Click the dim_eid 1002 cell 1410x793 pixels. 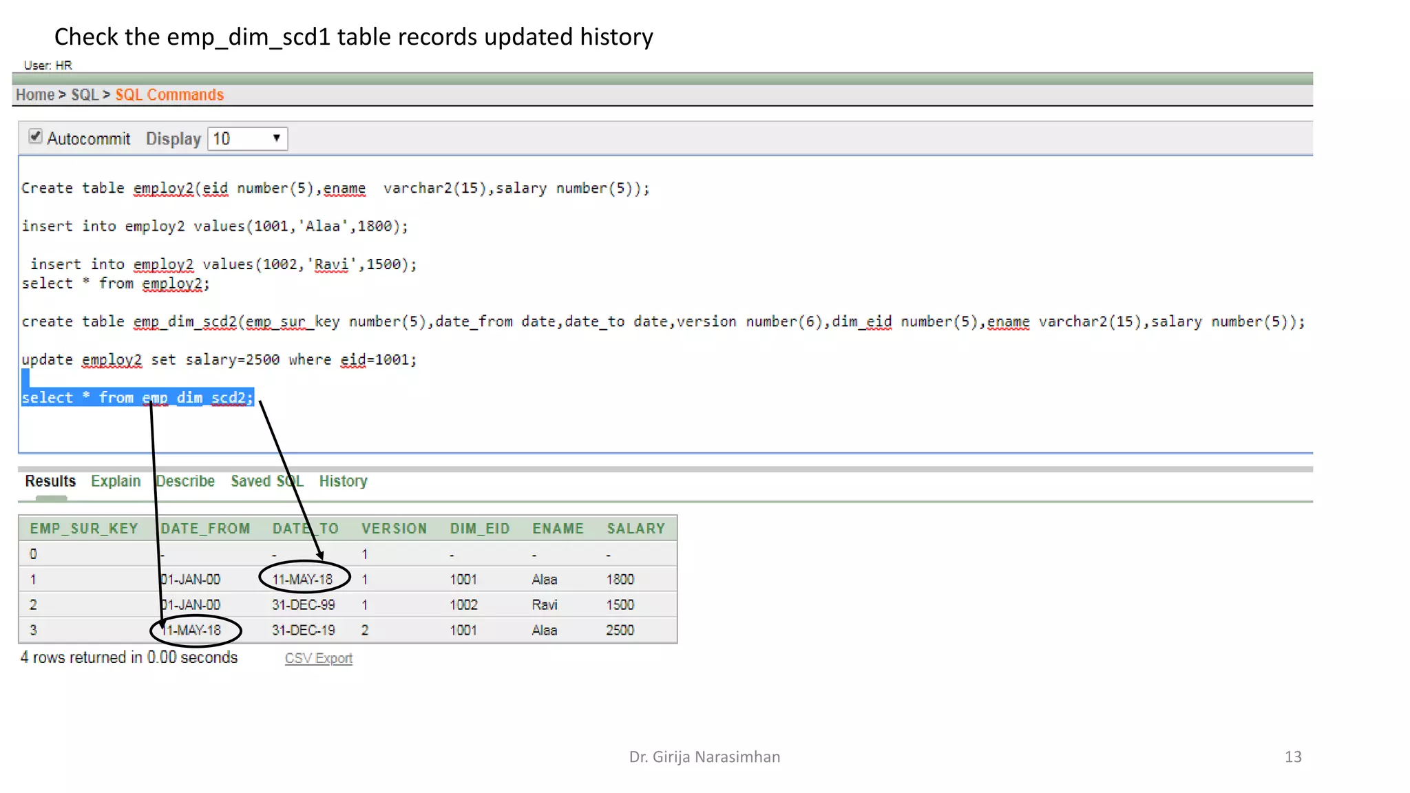pos(464,605)
